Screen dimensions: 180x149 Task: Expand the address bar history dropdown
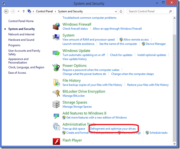116,12
